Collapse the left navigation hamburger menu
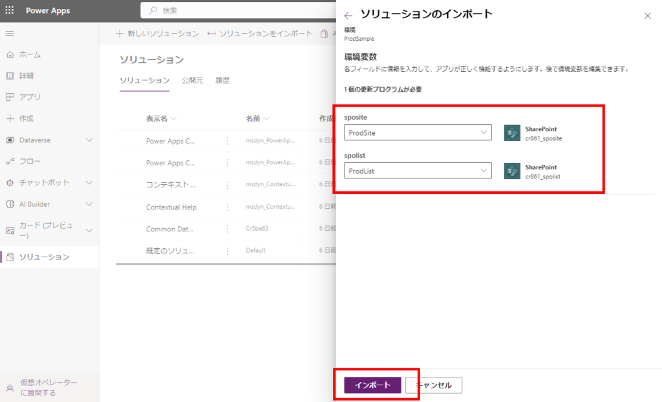662x402 pixels. click(10, 34)
